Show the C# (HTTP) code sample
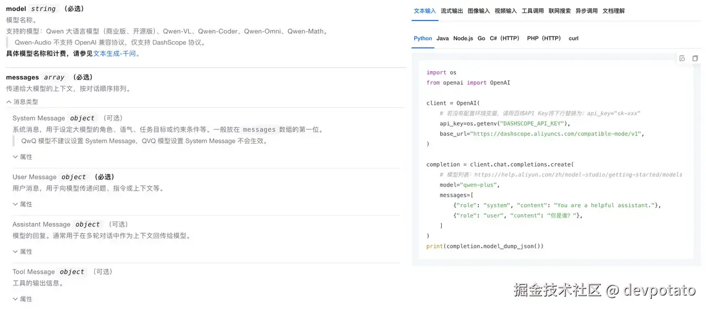The image size is (706, 309). [505, 38]
